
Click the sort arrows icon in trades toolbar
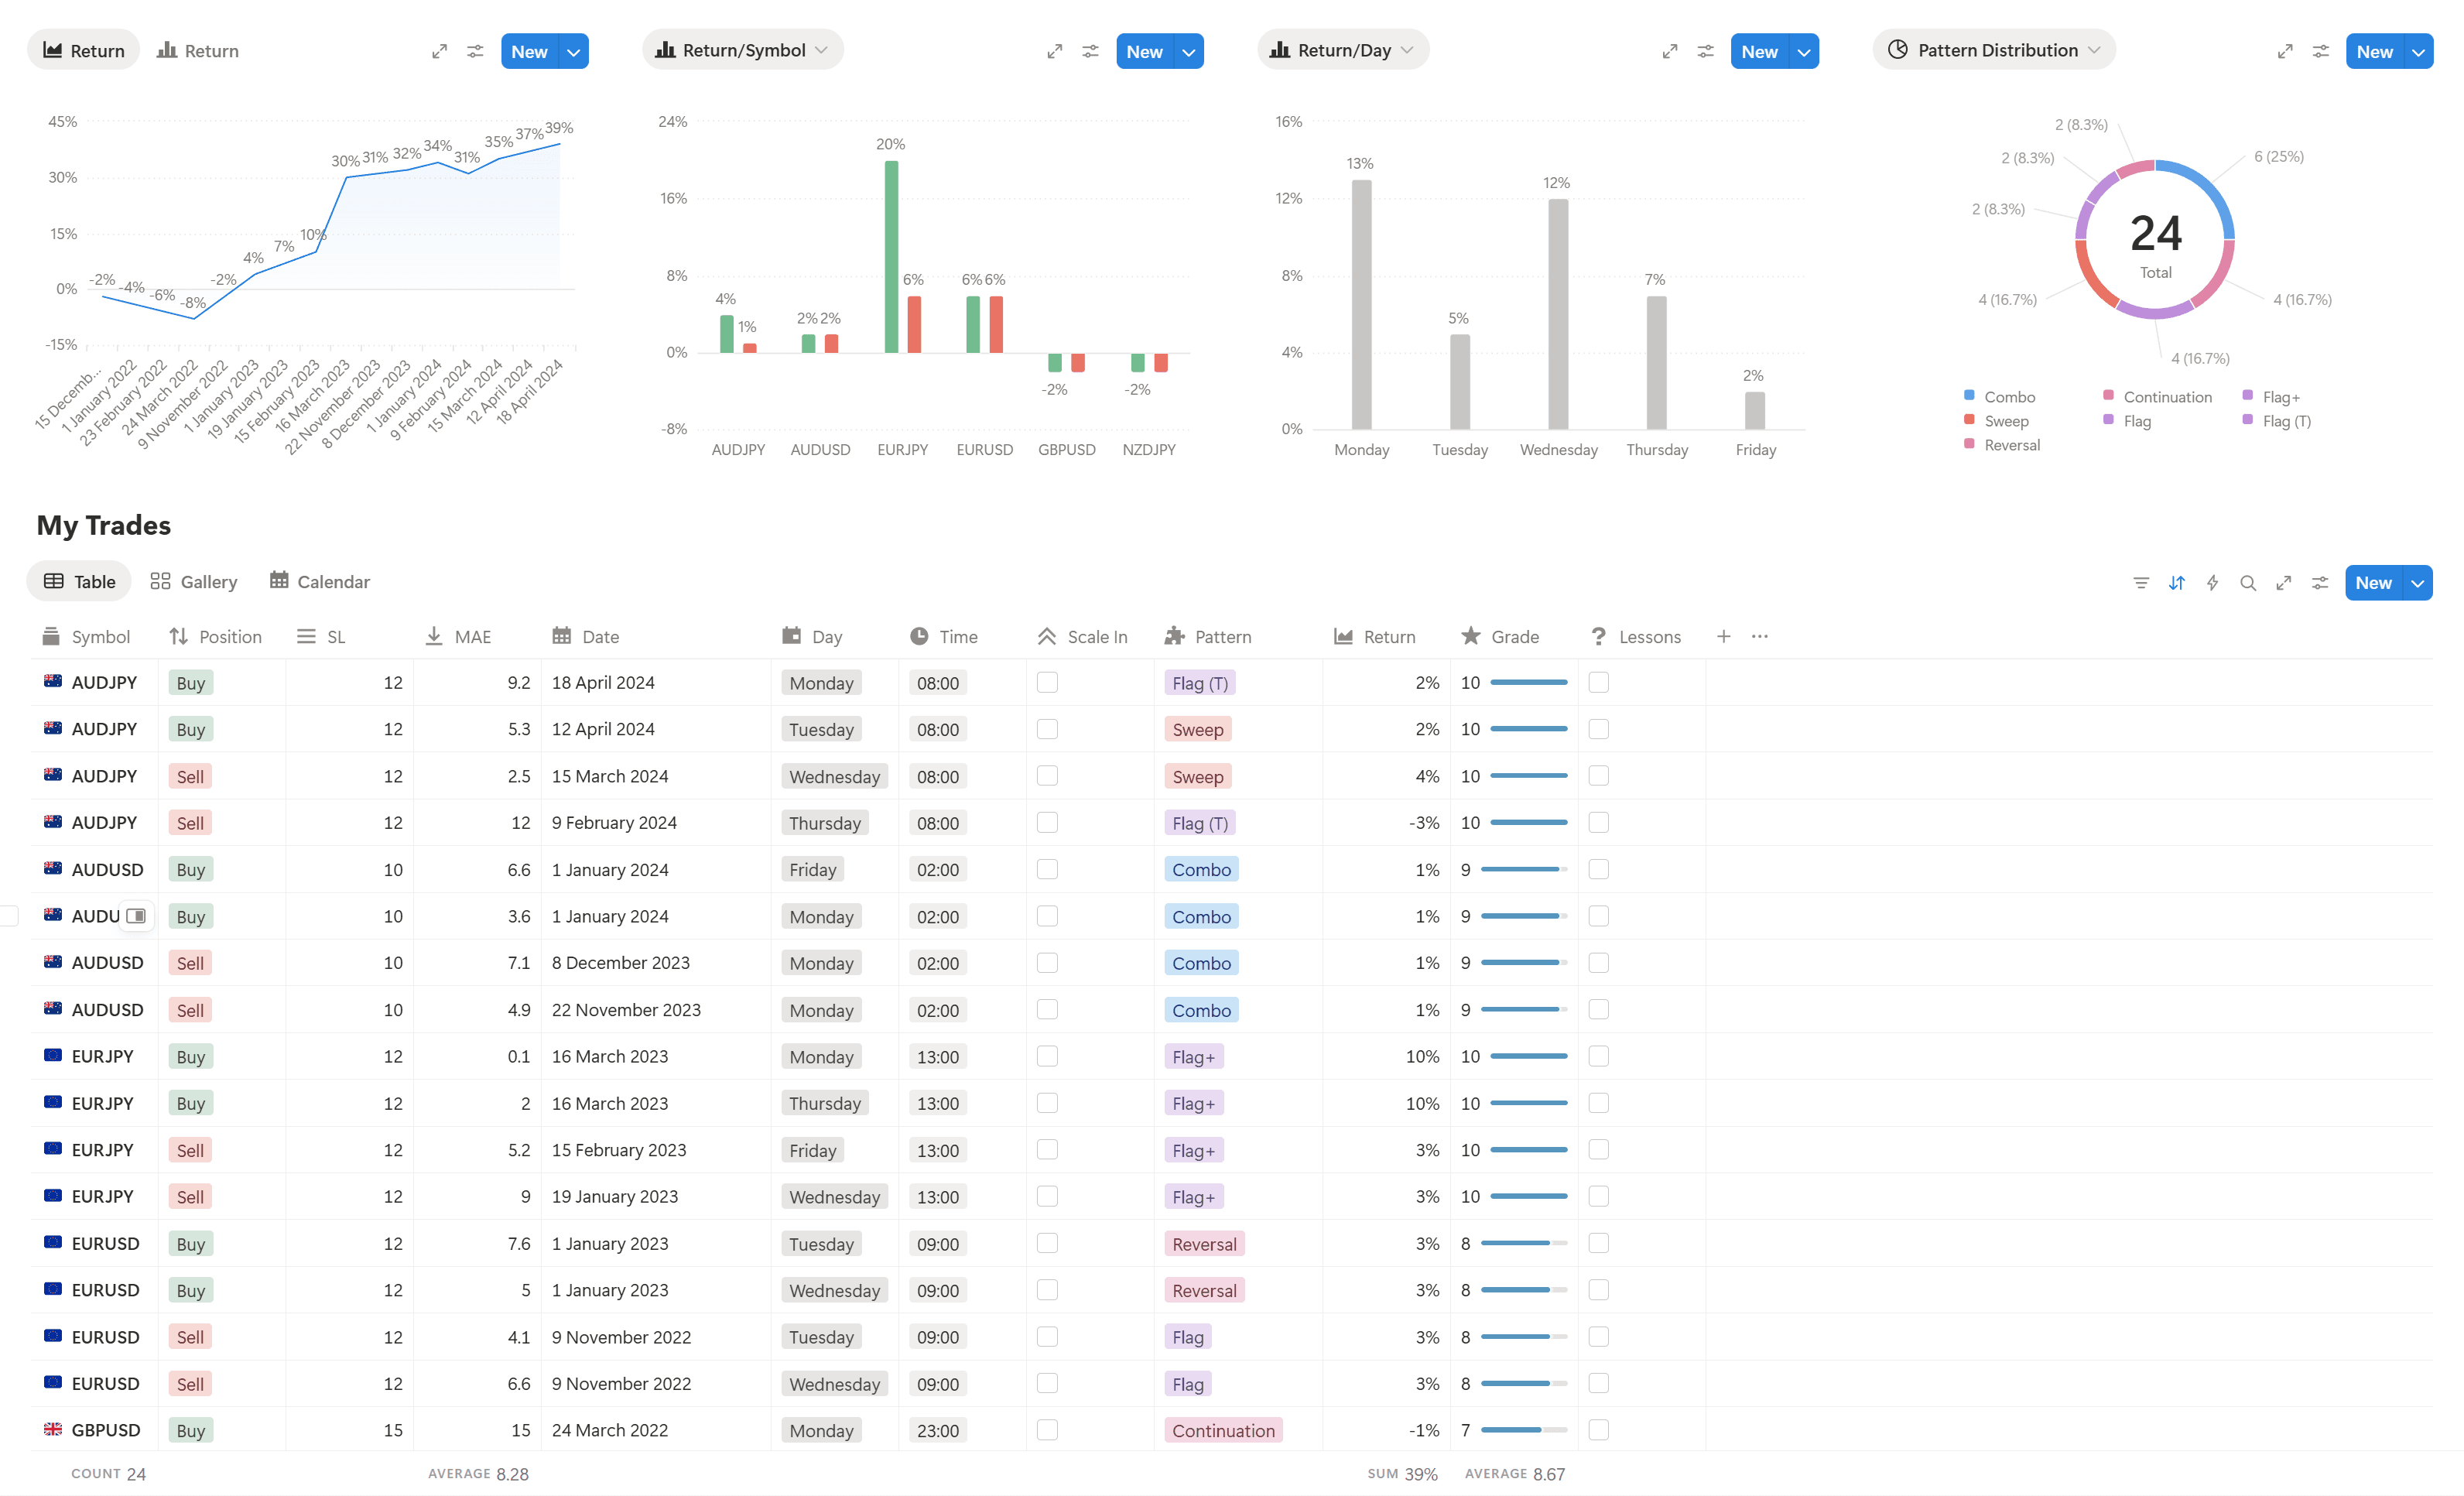[2176, 583]
